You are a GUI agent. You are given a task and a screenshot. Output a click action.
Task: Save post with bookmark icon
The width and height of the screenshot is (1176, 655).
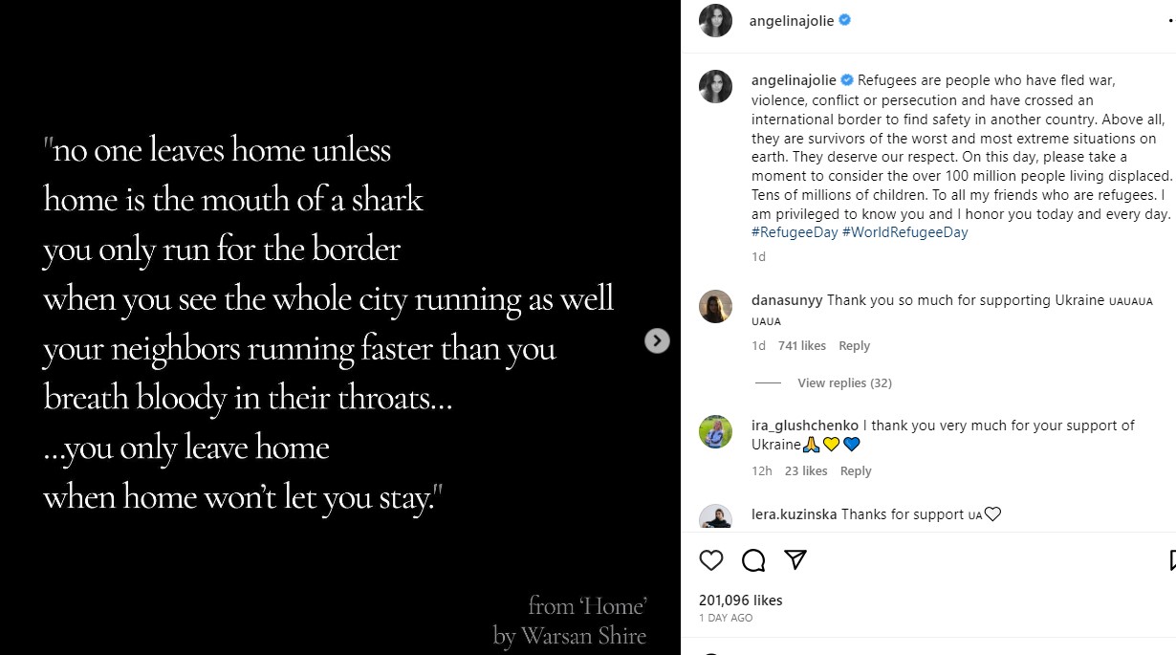point(1172,560)
